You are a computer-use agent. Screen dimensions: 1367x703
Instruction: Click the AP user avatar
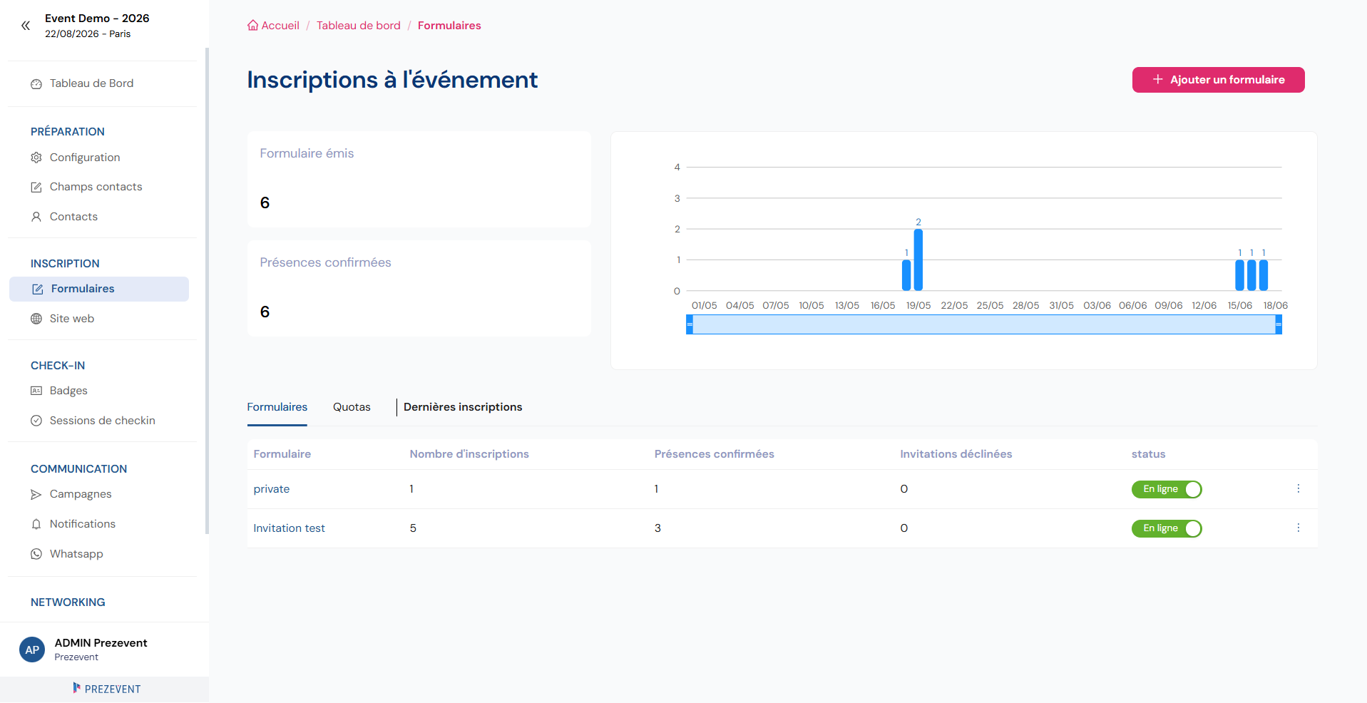coord(32,650)
